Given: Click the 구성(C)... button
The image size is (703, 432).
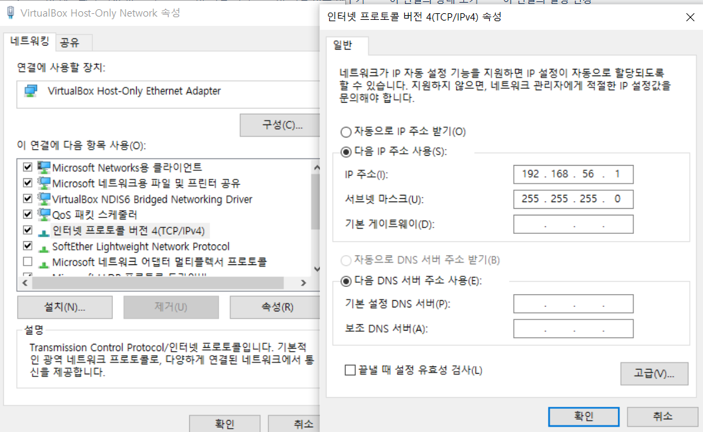Looking at the screenshot, I should click(280, 125).
